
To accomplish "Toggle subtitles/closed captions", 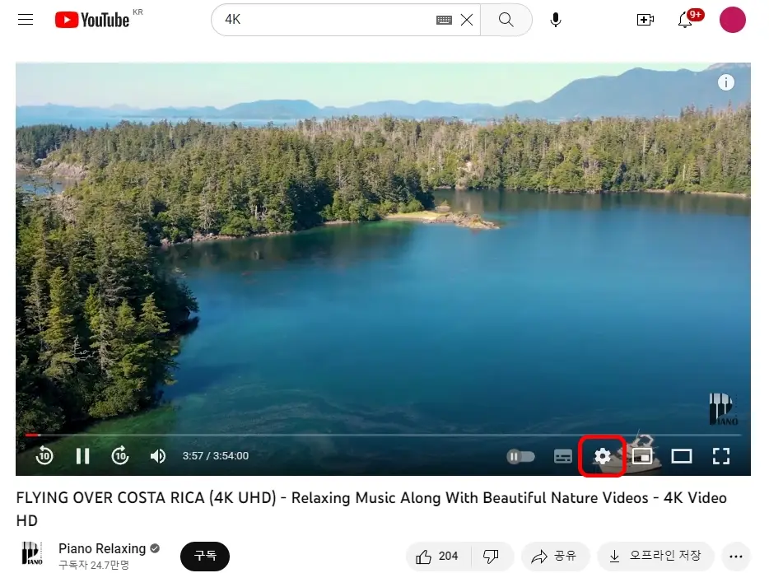I will 562,456.
